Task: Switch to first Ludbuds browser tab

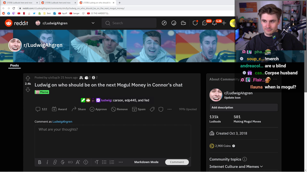Action: pos(20,3)
